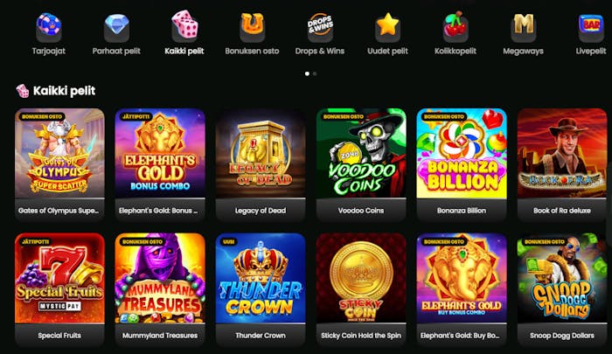Viewport: 612px width, 354px height.
Task: Click the Special Fruits title label
Action: (59, 336)
